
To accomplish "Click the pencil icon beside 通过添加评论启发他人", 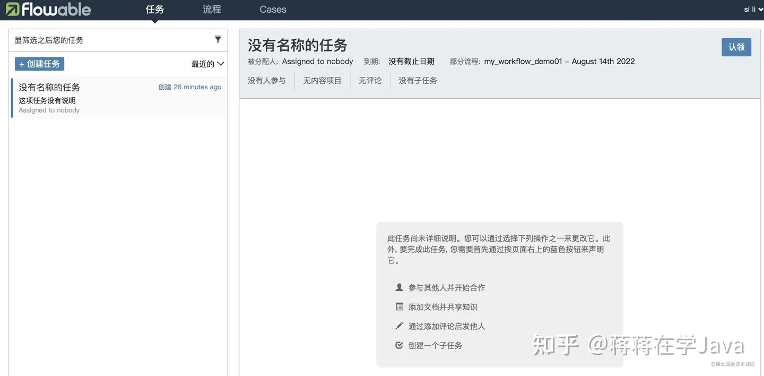I will 399,326.
